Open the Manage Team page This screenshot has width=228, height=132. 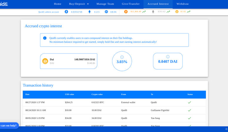105,4
